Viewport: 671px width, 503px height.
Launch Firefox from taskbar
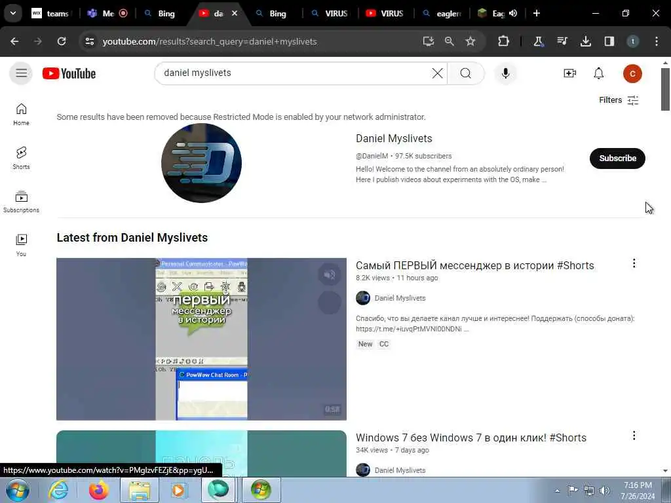[x=98, y=490]
